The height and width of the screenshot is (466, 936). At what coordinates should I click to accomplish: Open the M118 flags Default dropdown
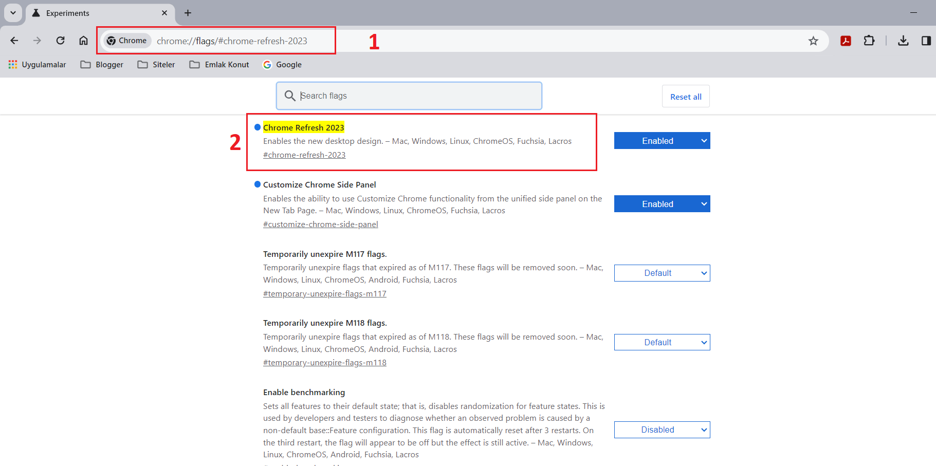[662, 342]
